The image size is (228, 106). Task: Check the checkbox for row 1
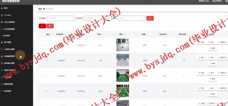pyautogui.click(x=42, y=45)
